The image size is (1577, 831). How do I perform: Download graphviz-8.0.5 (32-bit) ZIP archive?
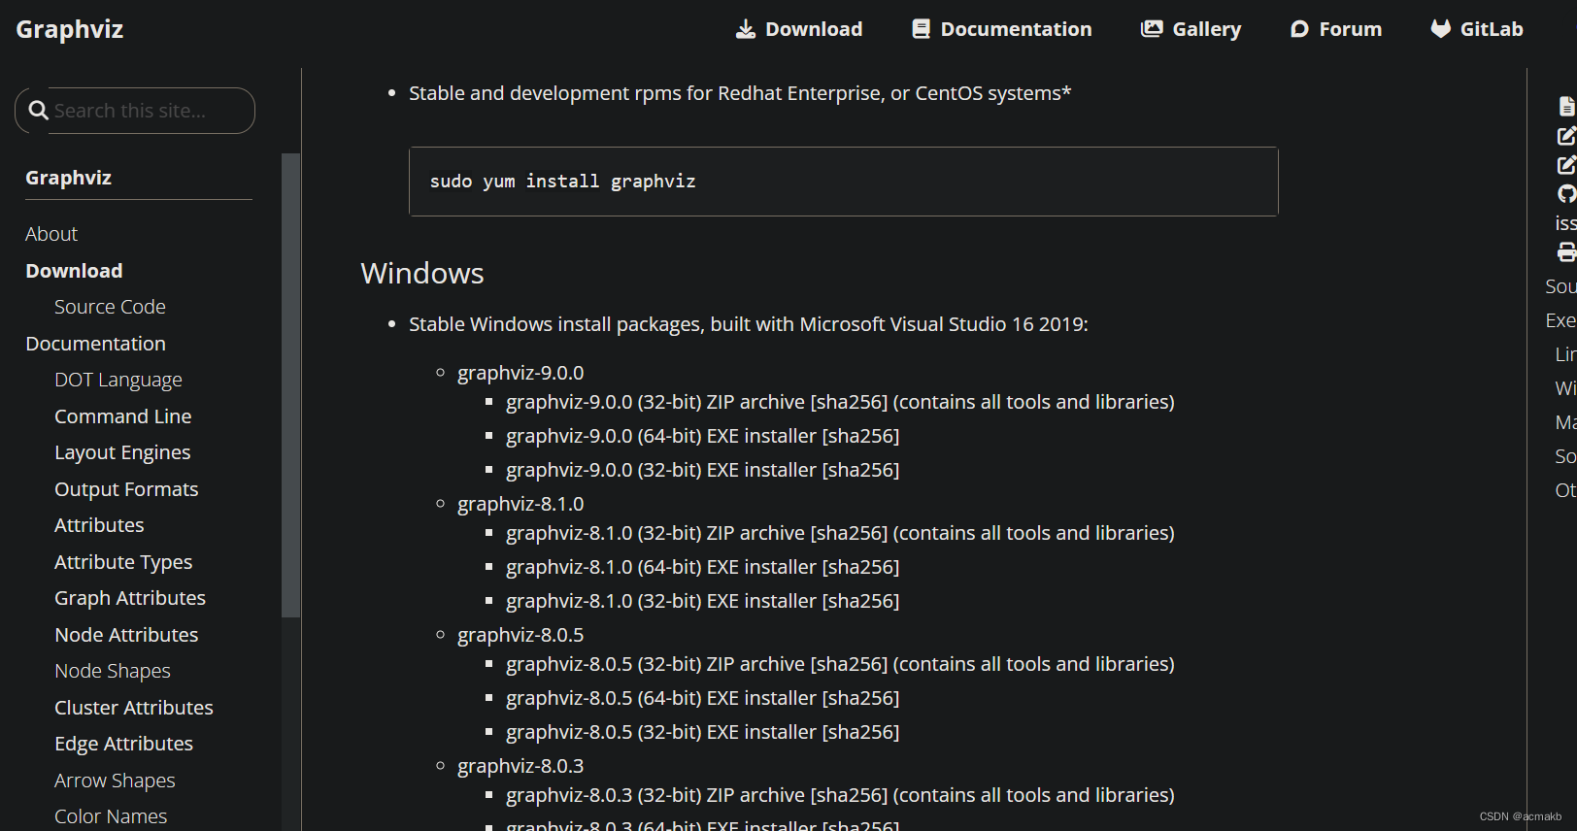pos(655,664)
